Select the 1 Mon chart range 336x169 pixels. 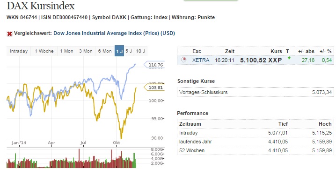click(66, 51)
